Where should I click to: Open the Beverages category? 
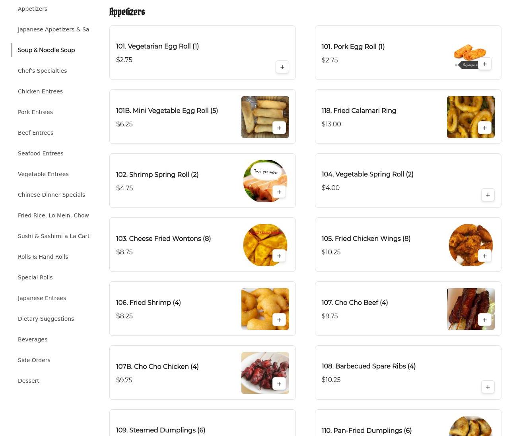tap(33, 339)
